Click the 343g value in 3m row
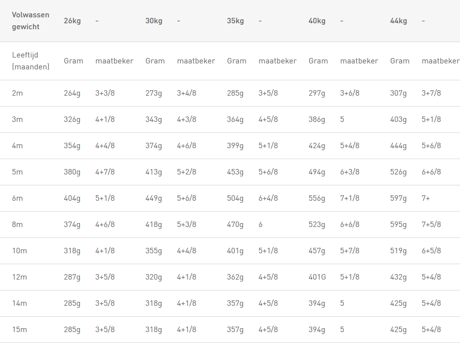This screenshot has height=343, width=460. point(153,119)
